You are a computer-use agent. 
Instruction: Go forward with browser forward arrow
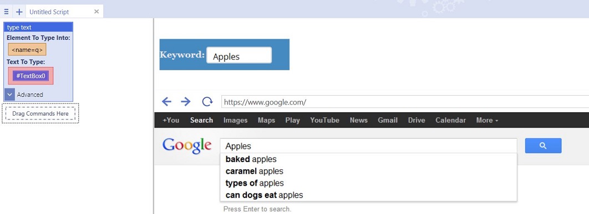click(x=186, y=102)
